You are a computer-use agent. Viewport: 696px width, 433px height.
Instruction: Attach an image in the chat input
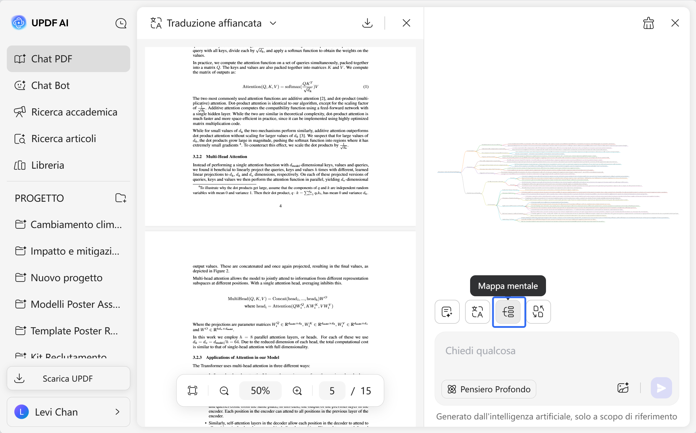coord(623,388)
